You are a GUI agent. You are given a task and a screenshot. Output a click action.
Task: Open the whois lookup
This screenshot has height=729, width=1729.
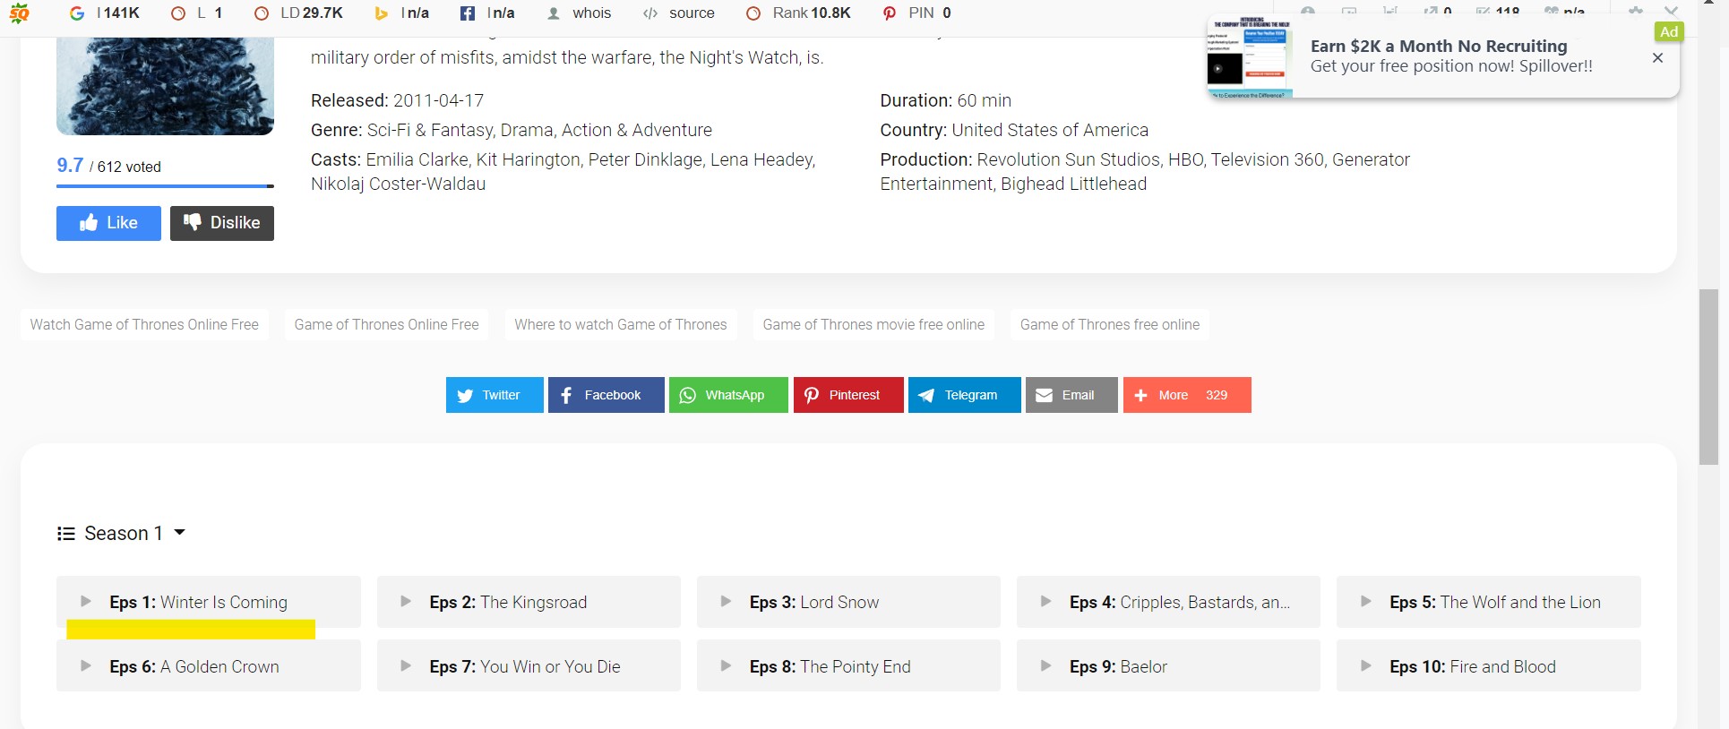579,13
